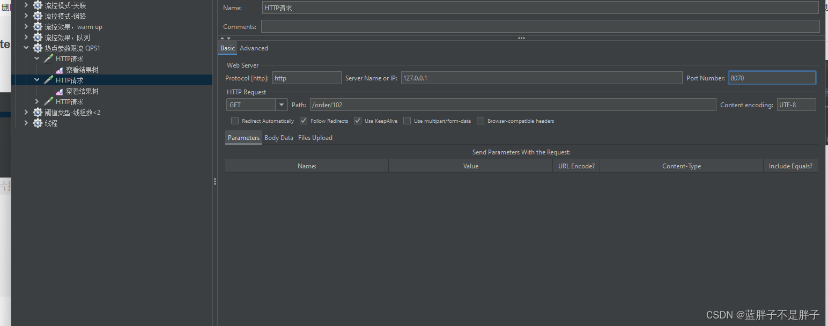Click the Protocol [http] field
This screenshot has width=828, height=326.
click(x=307, y=78)
